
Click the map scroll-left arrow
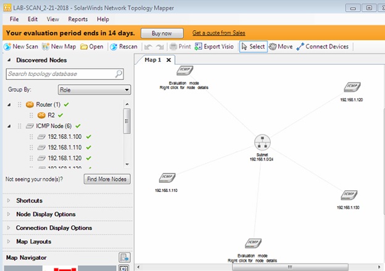click(138, 267)
